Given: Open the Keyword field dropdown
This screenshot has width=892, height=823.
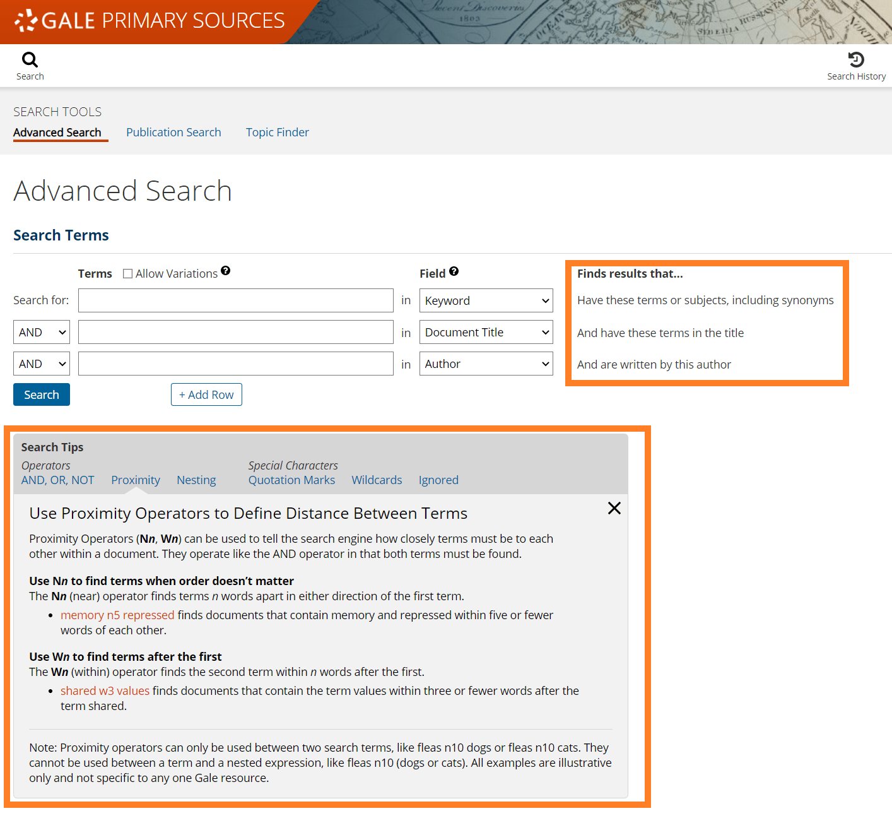Looking at the screenshot, I should 486,301.
